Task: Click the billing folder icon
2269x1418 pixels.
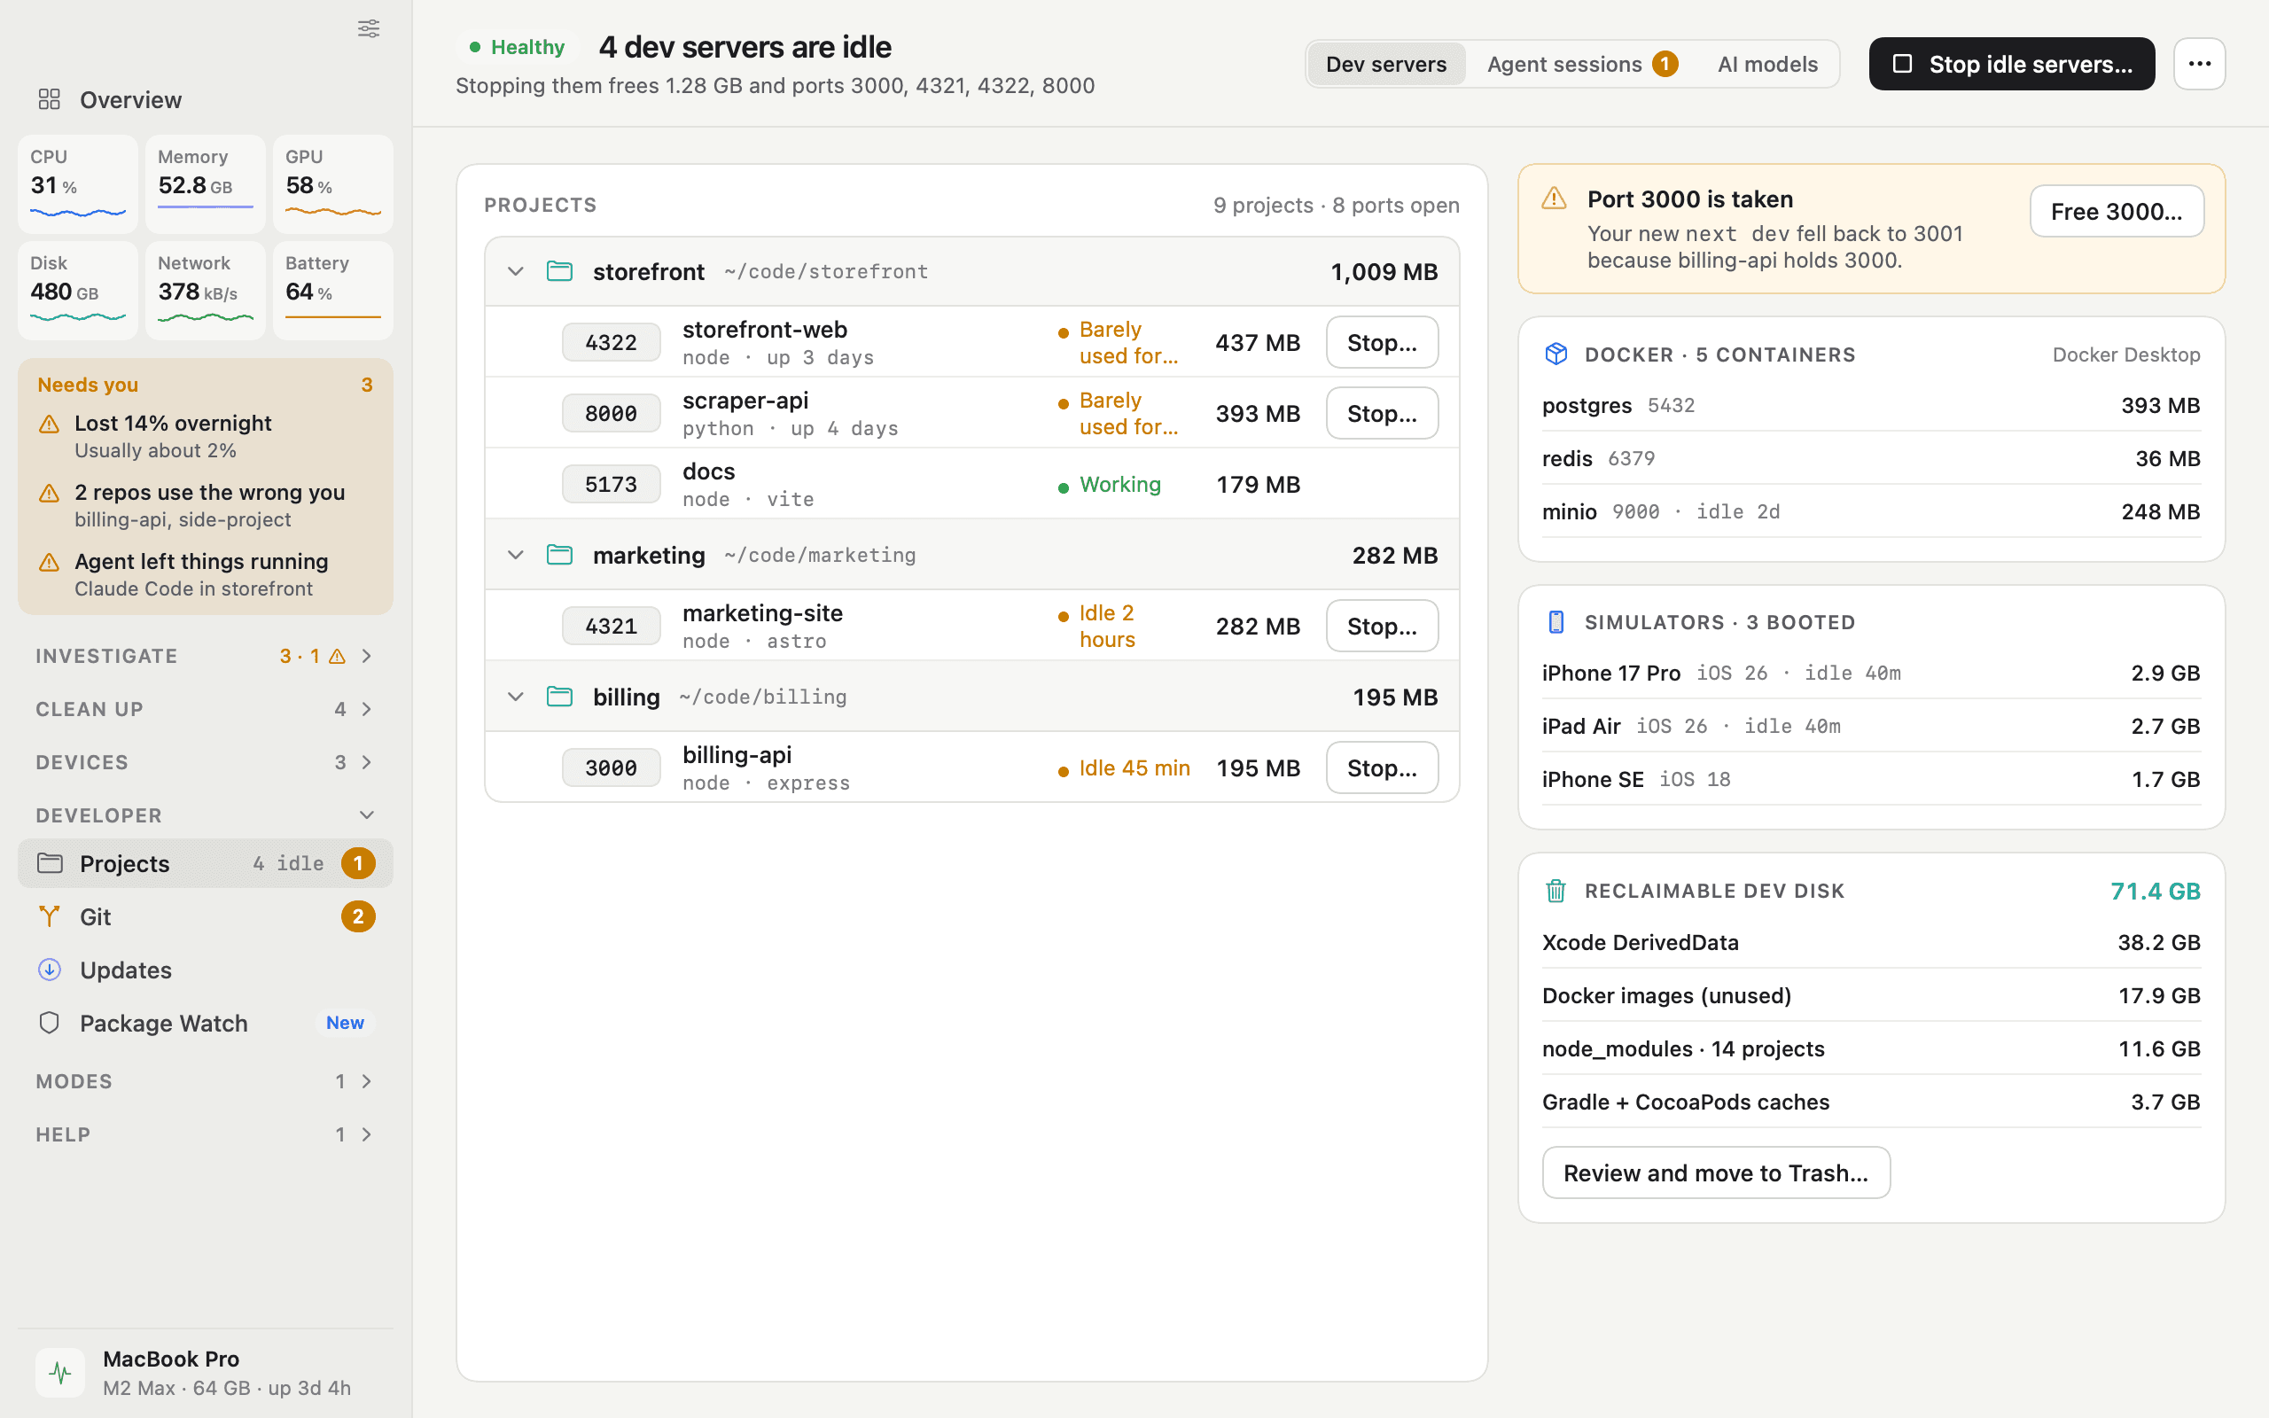Action: (x=560, y=696)
